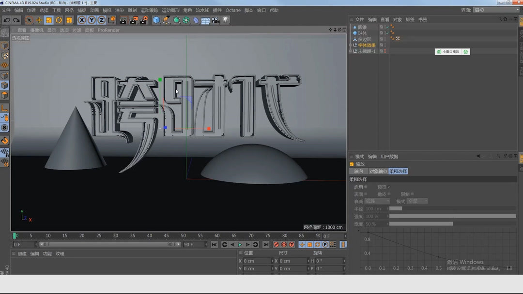The width and height of the screenshot is (523, 294).
Task: Open the Cube primitive icon in the toolbar
Action: pyautogui.click(x=156, y=20)
